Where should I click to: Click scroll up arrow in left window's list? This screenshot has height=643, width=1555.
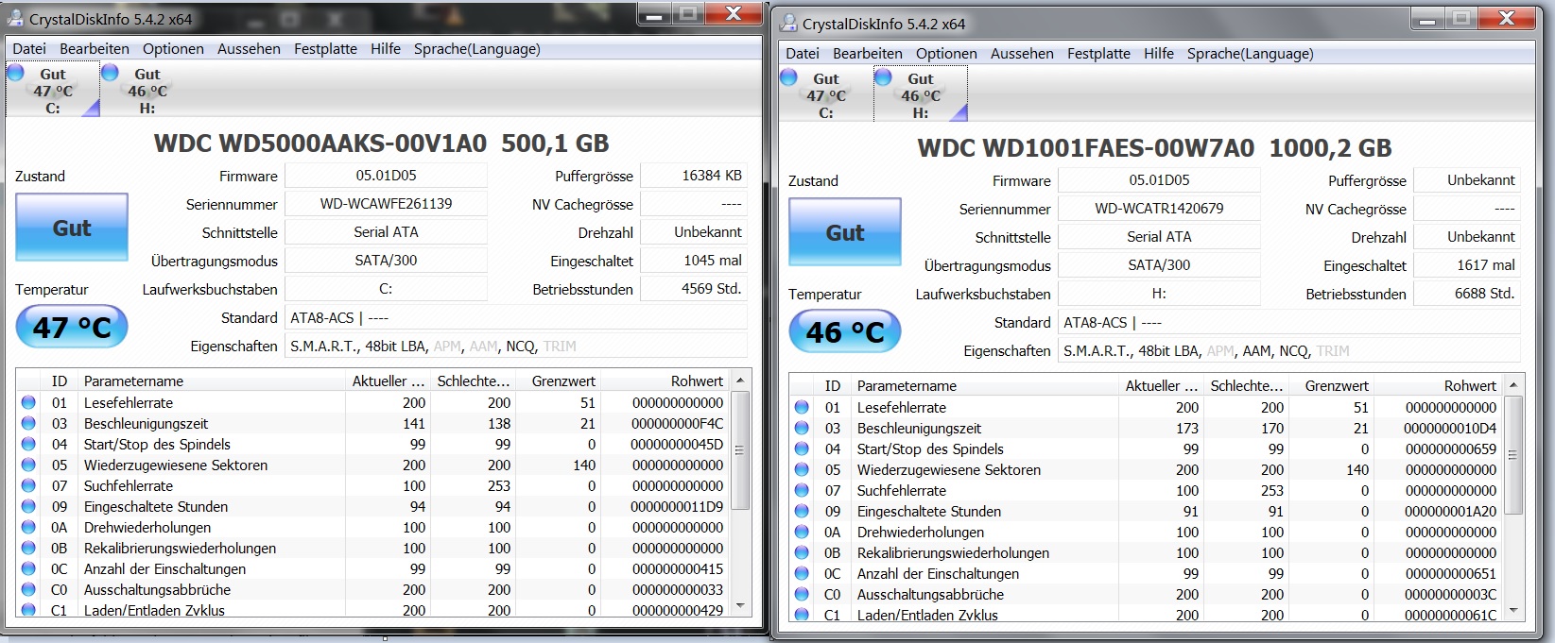(x=740, y=381)
